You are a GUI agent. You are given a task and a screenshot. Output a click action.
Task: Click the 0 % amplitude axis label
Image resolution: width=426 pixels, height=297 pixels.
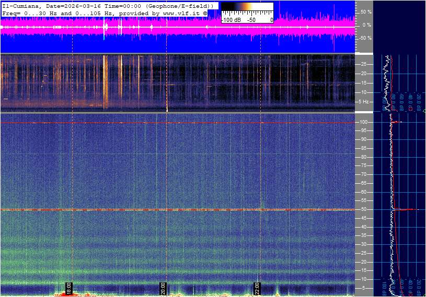[x=366, y=25]
